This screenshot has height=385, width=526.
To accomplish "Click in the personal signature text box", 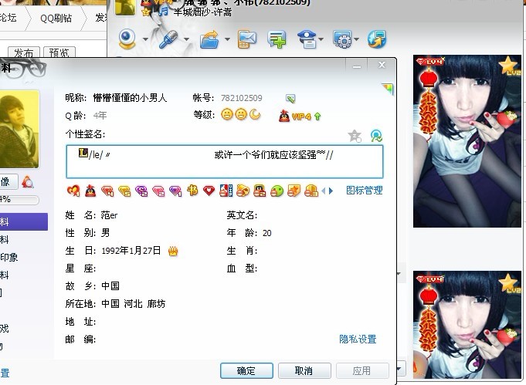I will click(x=225, y=161).
